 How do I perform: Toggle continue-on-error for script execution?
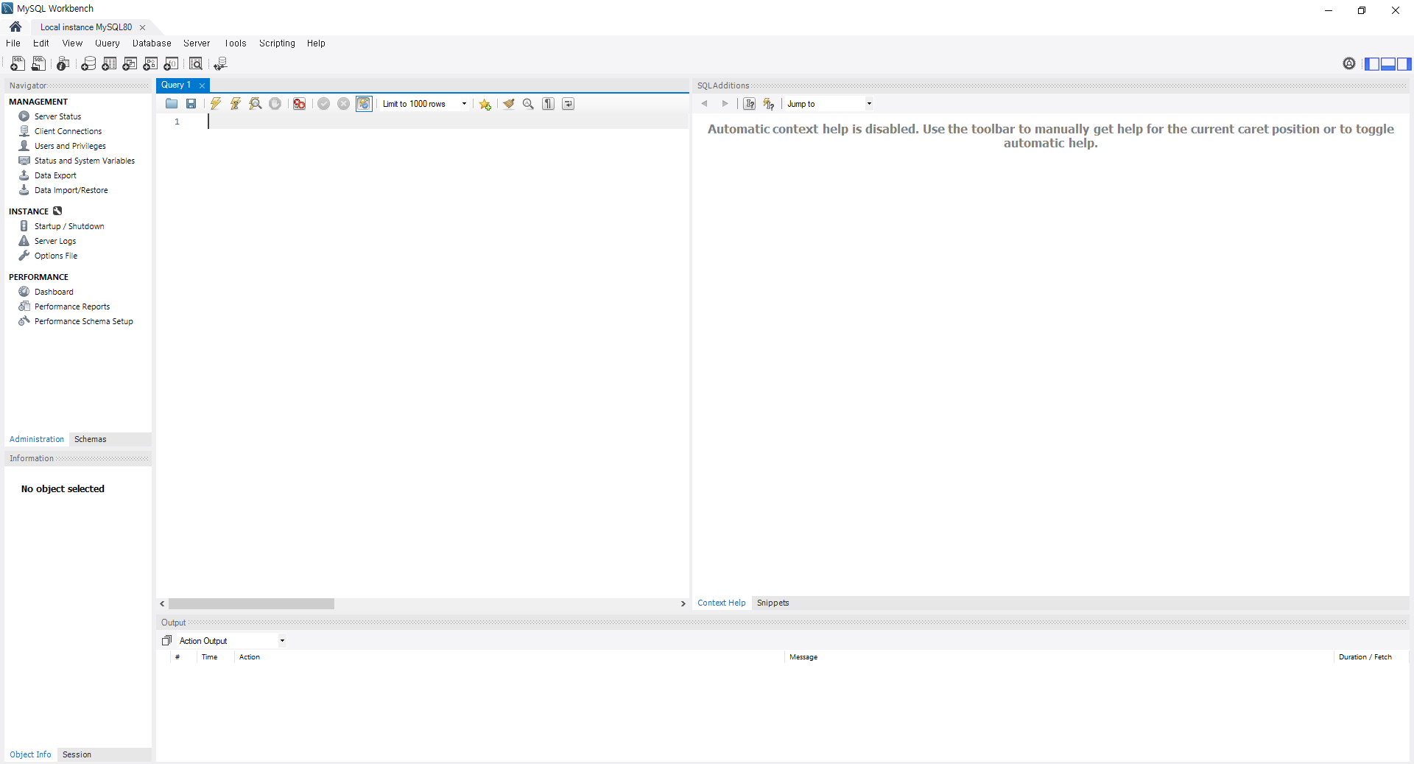point(300,104)
